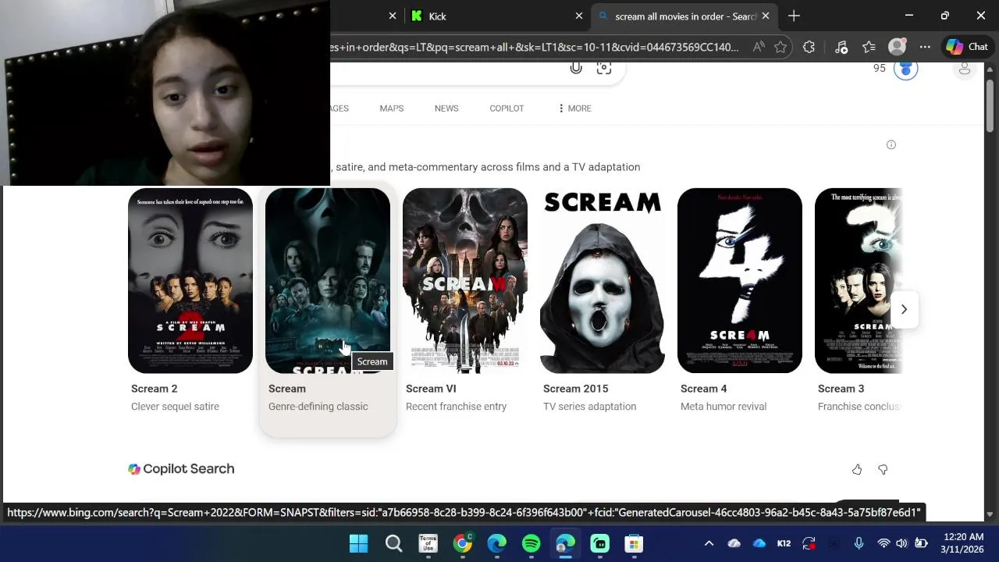The width and height of the screenshot is (999, 562).
Task: Click the Scream 2 title link
Action: (x=155, y=389)
